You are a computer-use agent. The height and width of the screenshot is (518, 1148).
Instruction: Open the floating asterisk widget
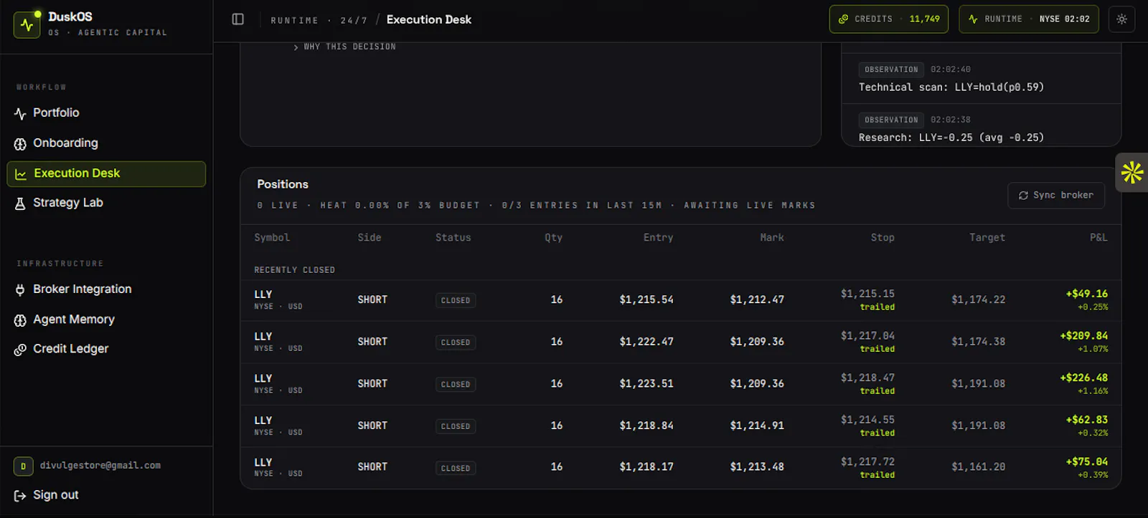pyautogui.click(x=1132, y=173)
